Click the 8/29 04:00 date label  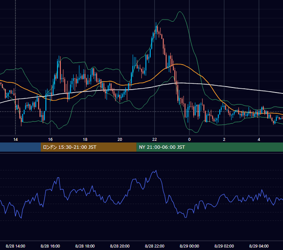pos(259,246)
